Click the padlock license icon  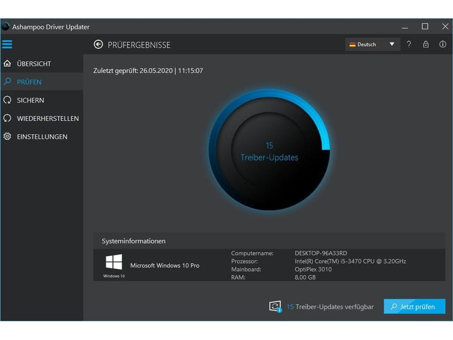click(x=426, y=44)
